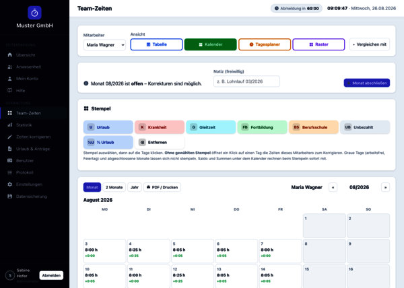Click the Zeiten korrigieren pencil icon
Screen dimensions: 404x288
tap(10, 137)
